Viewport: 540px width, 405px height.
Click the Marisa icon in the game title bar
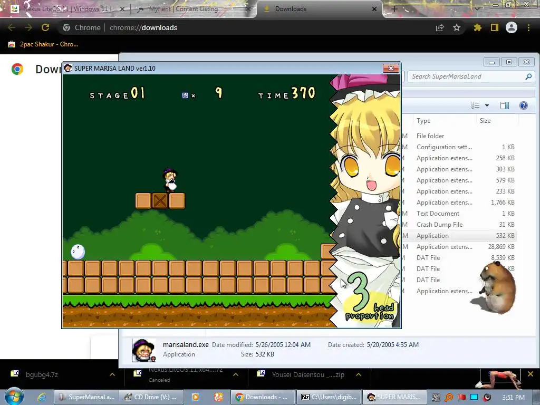[68, 68]
